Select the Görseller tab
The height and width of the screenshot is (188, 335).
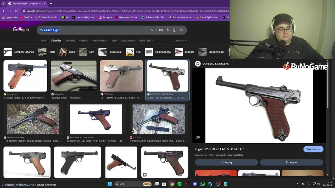(56, 40)
